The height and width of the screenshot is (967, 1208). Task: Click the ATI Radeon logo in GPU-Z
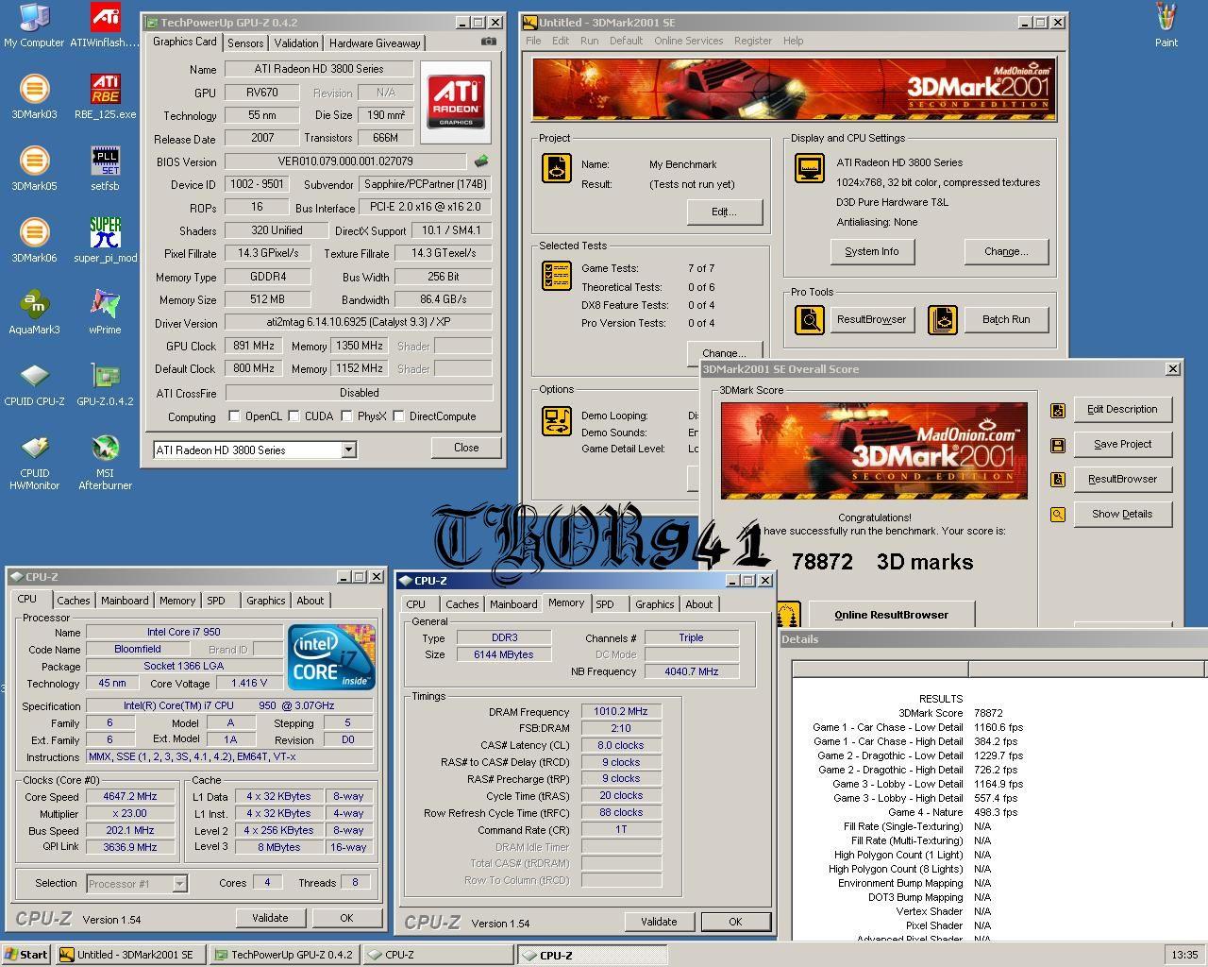(x=456, y=101)
